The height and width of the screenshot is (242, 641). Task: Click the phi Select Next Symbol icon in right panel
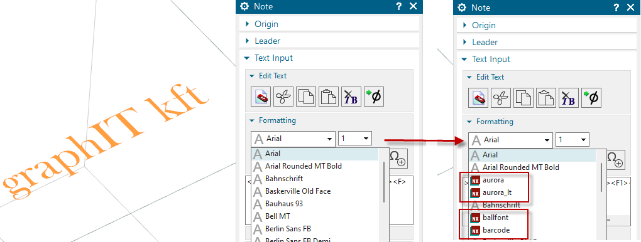point(591,98)
